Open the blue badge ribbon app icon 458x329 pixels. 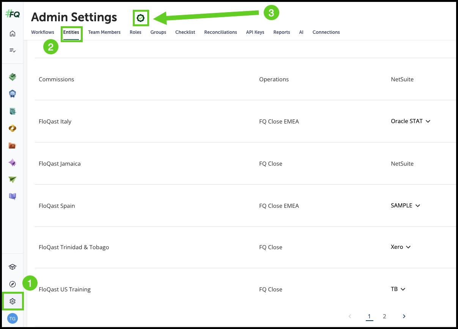(13, 94)
